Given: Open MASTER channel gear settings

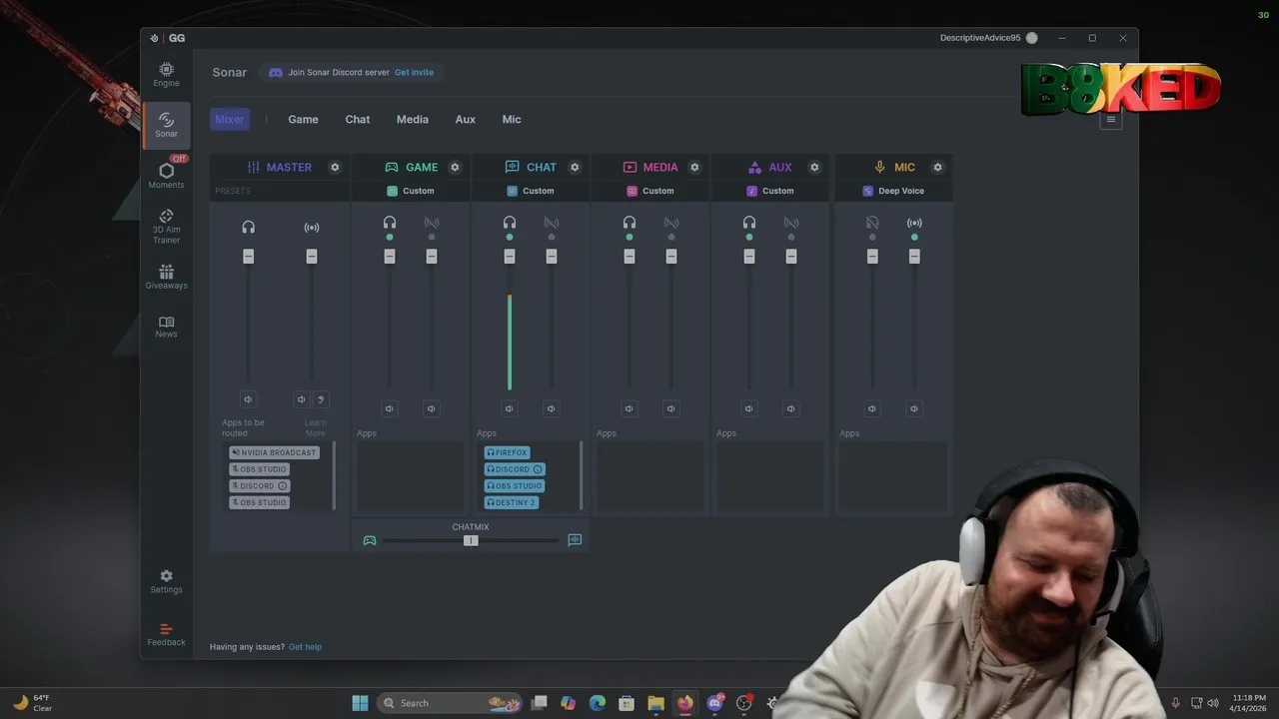Looking at the screenshot, I should pyautogui.click(x=335, y=167).
